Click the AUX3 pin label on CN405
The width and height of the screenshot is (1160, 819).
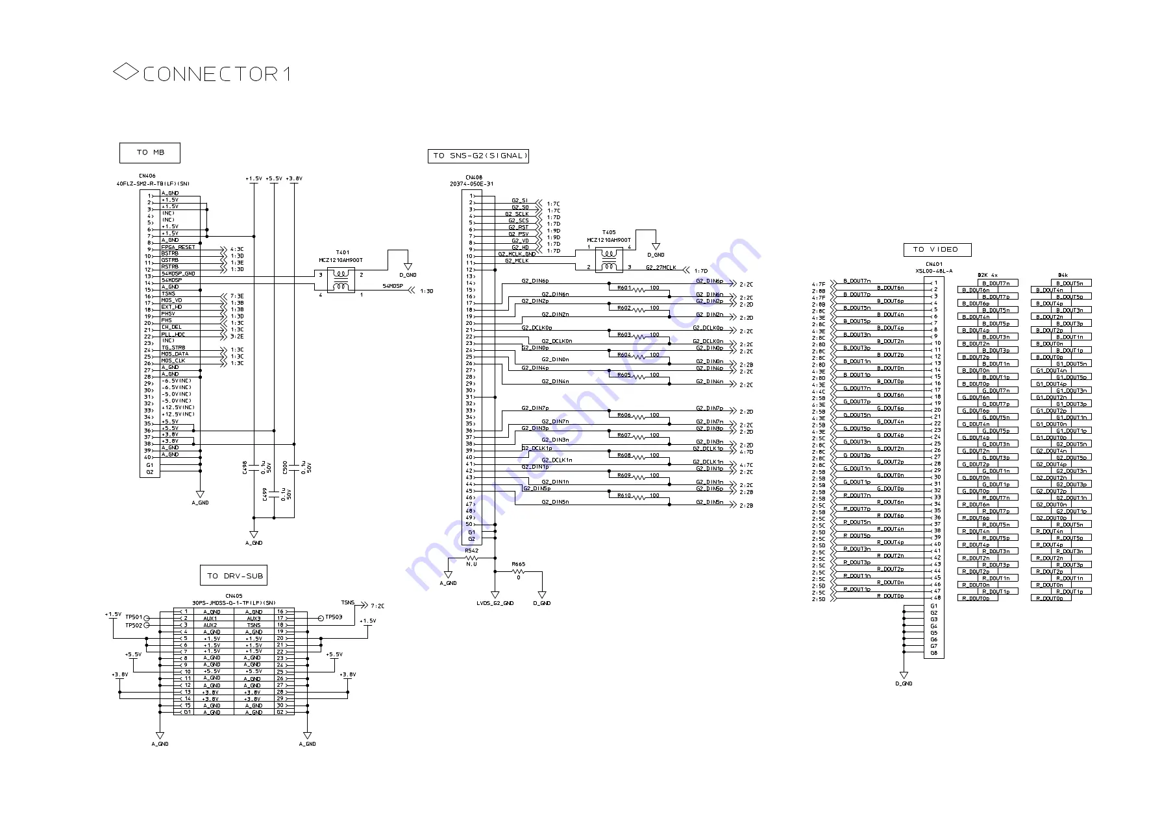[x=254, y=618]
